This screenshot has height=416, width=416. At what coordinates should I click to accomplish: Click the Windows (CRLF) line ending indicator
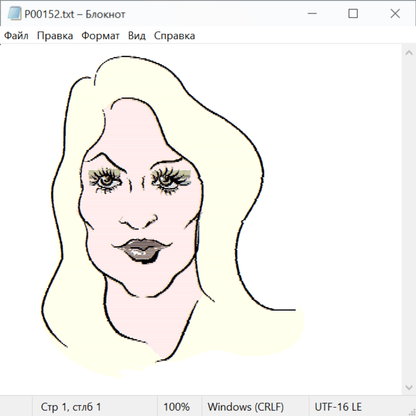245,407
